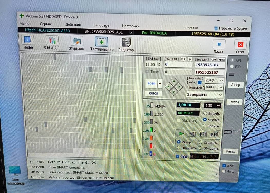Select the Обновить refresh radio button

200,148
